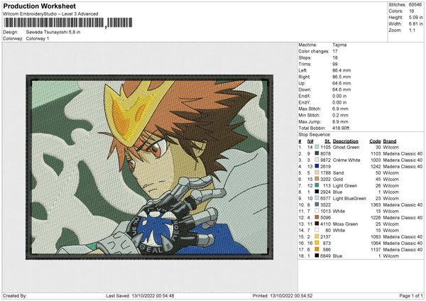Select the Light BlueGreen description text
The height and width of the screenshot is (301, 426).
(349, 198)
